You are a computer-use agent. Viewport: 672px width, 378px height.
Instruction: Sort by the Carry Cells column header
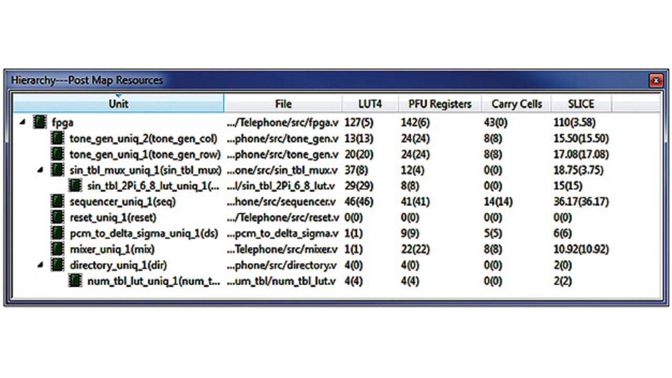click(x=516, y=104)
